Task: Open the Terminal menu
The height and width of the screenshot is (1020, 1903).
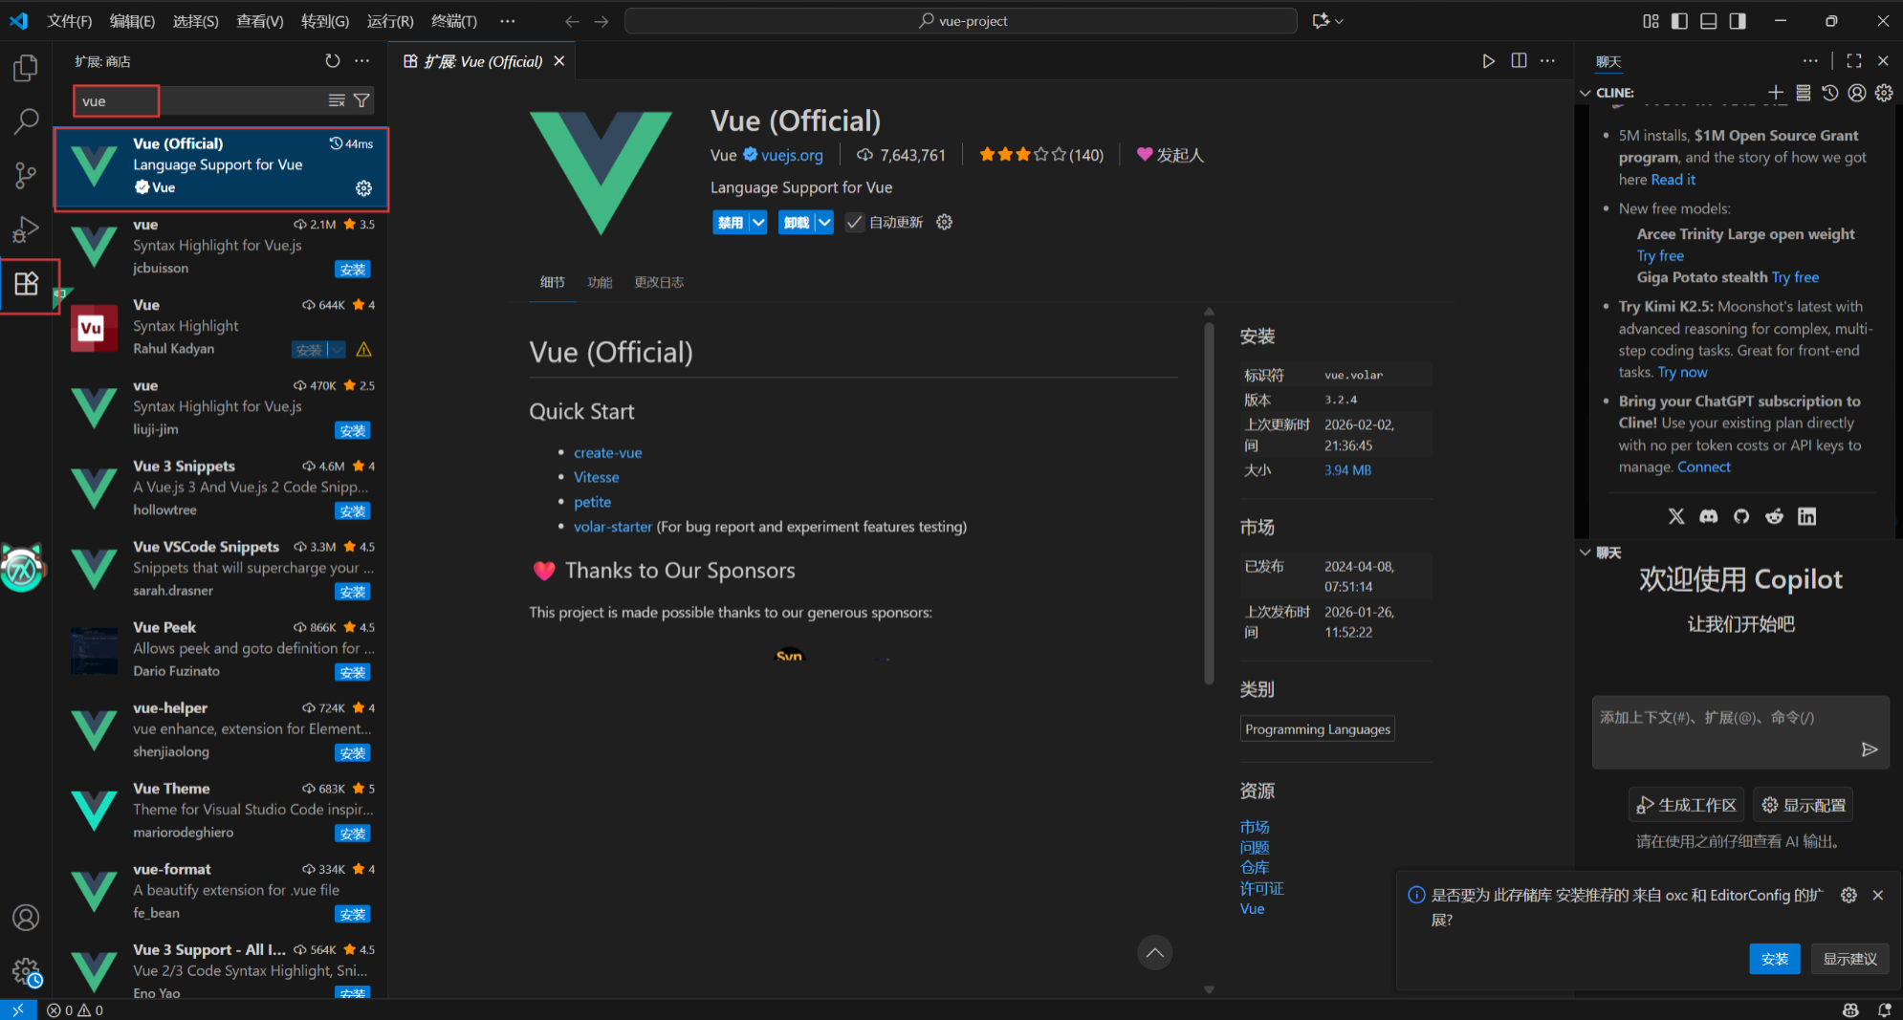Action: click(x=454, y=21)
